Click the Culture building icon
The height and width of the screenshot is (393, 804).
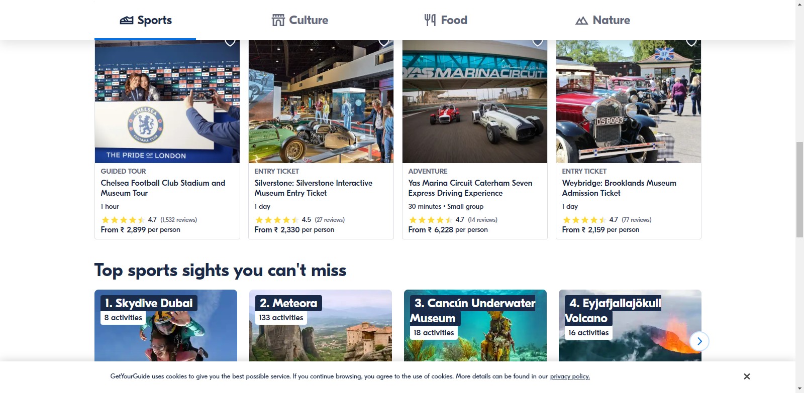pos(278,20)
